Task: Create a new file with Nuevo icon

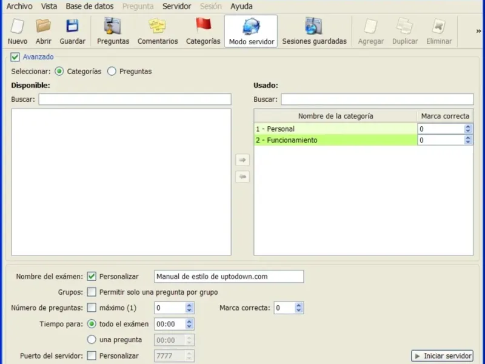Action: [18, 31]
